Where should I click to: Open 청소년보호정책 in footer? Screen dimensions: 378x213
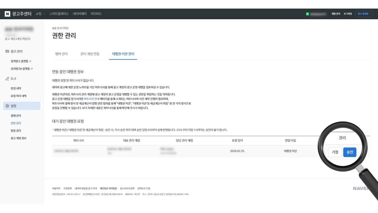[127, 188]
